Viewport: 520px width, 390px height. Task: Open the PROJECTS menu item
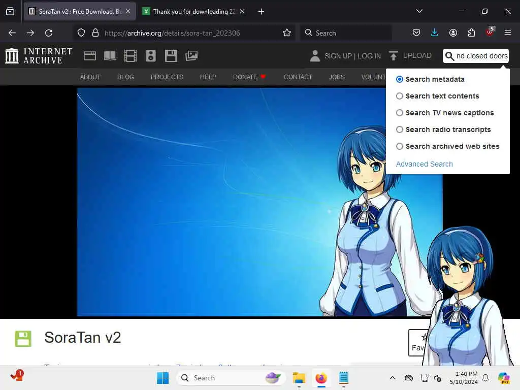[x=167, y=77]
